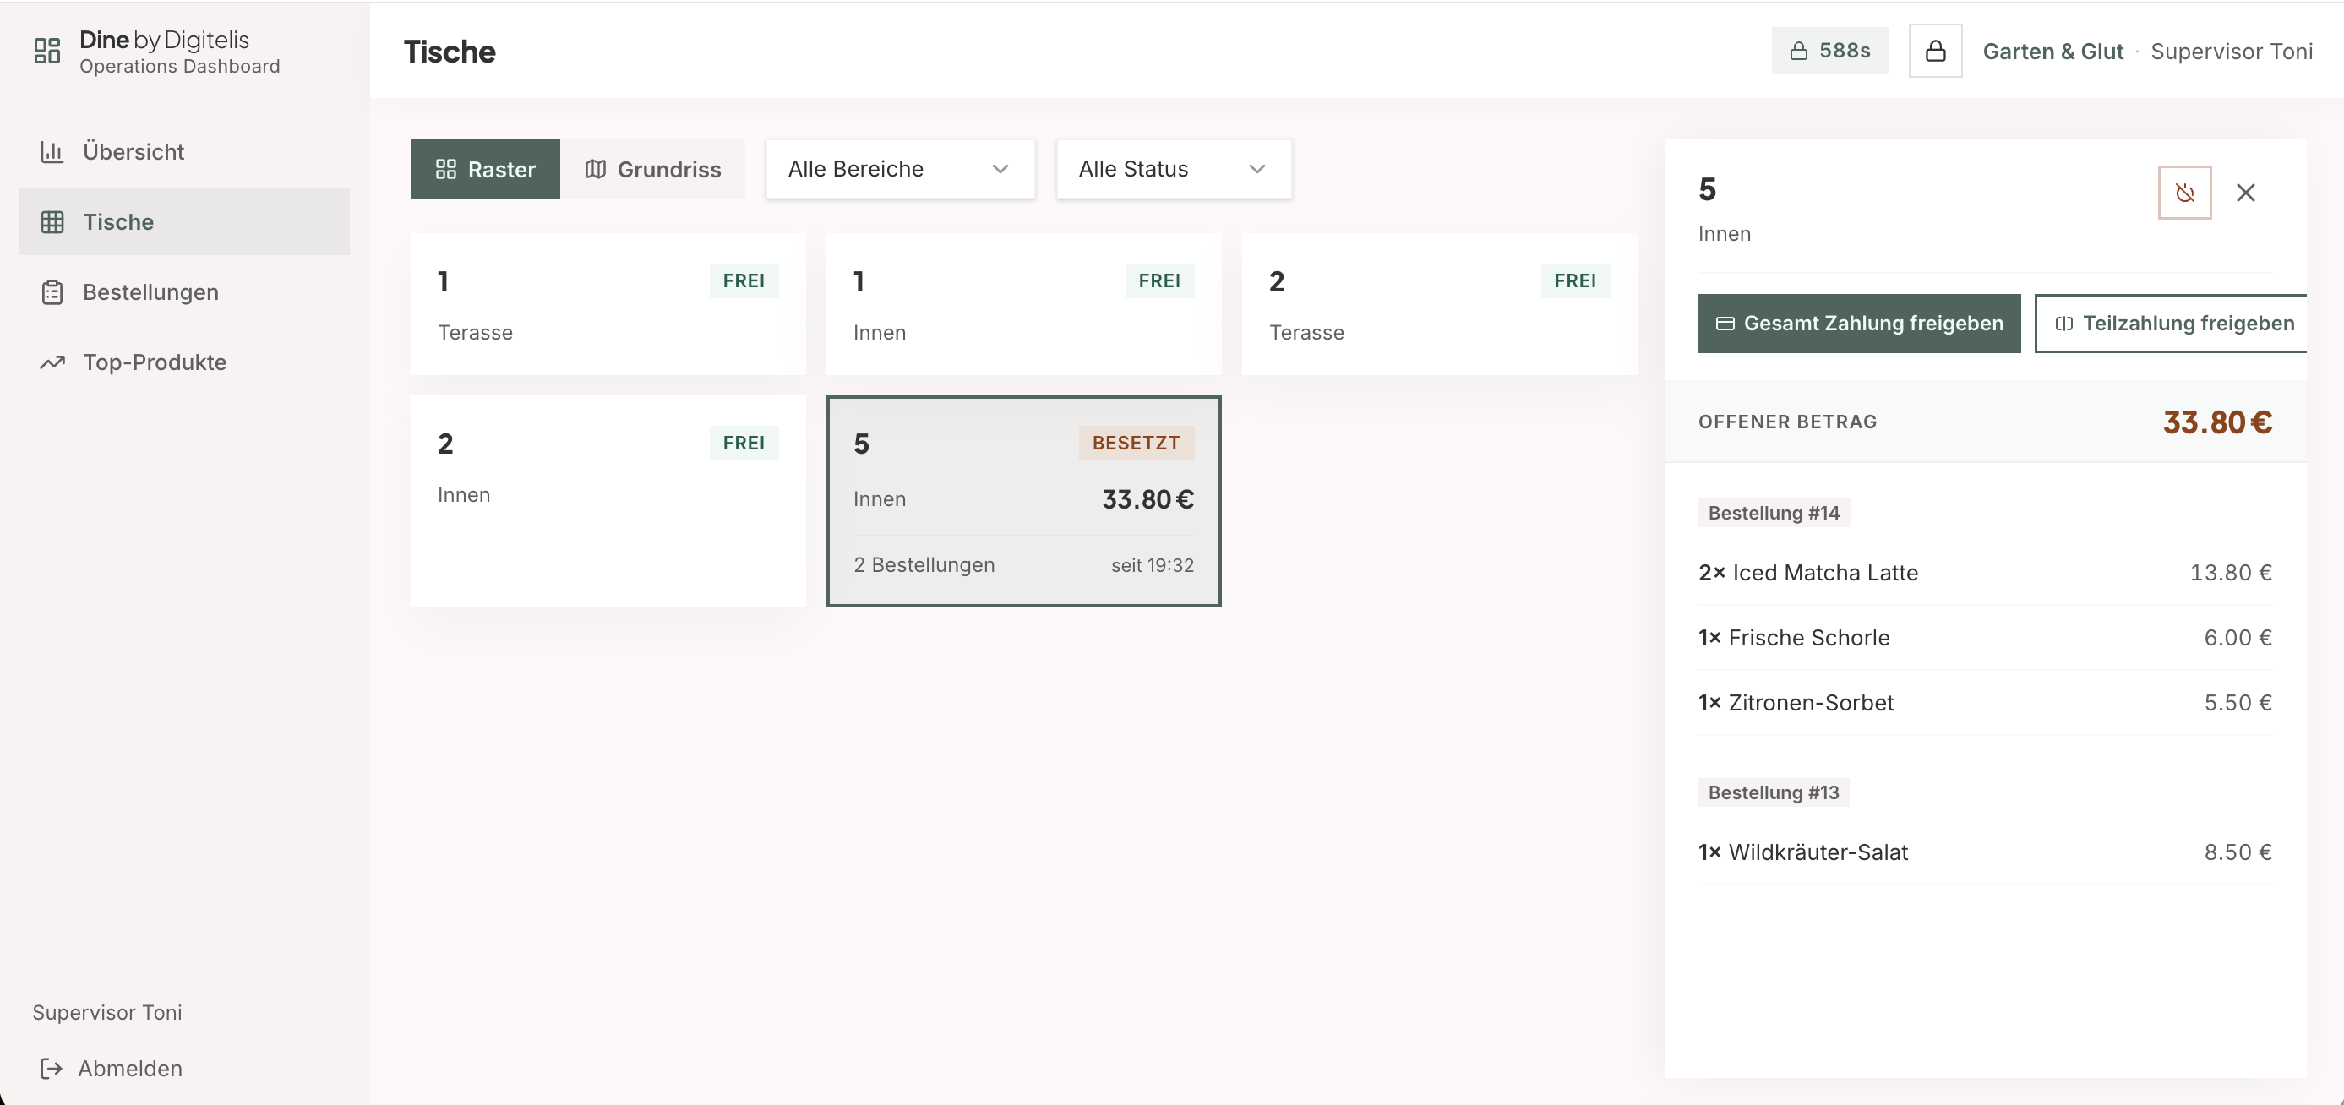Click the 588s lock timer badge

(x=1829, y=51)
